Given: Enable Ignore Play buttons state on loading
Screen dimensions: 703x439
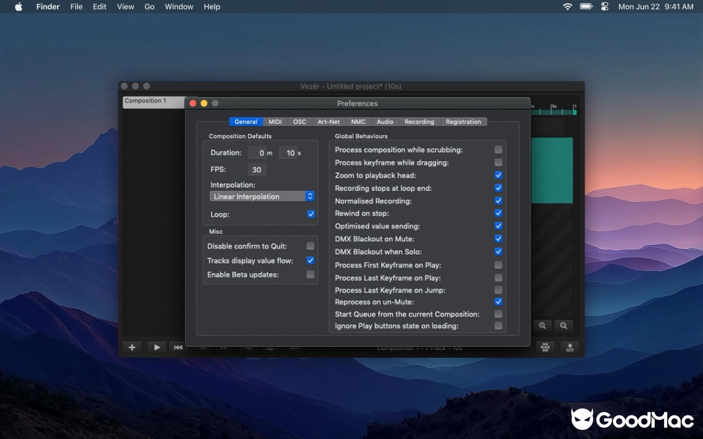Looking at the screenshot, I should [498, 326].
